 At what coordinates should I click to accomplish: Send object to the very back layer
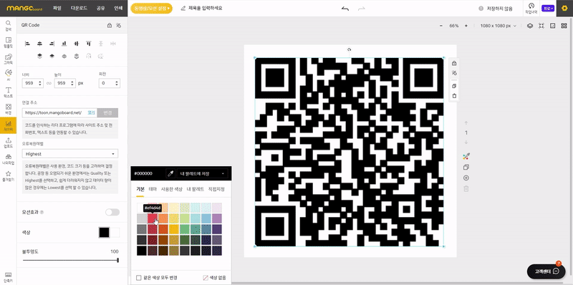tap(77, 56)
